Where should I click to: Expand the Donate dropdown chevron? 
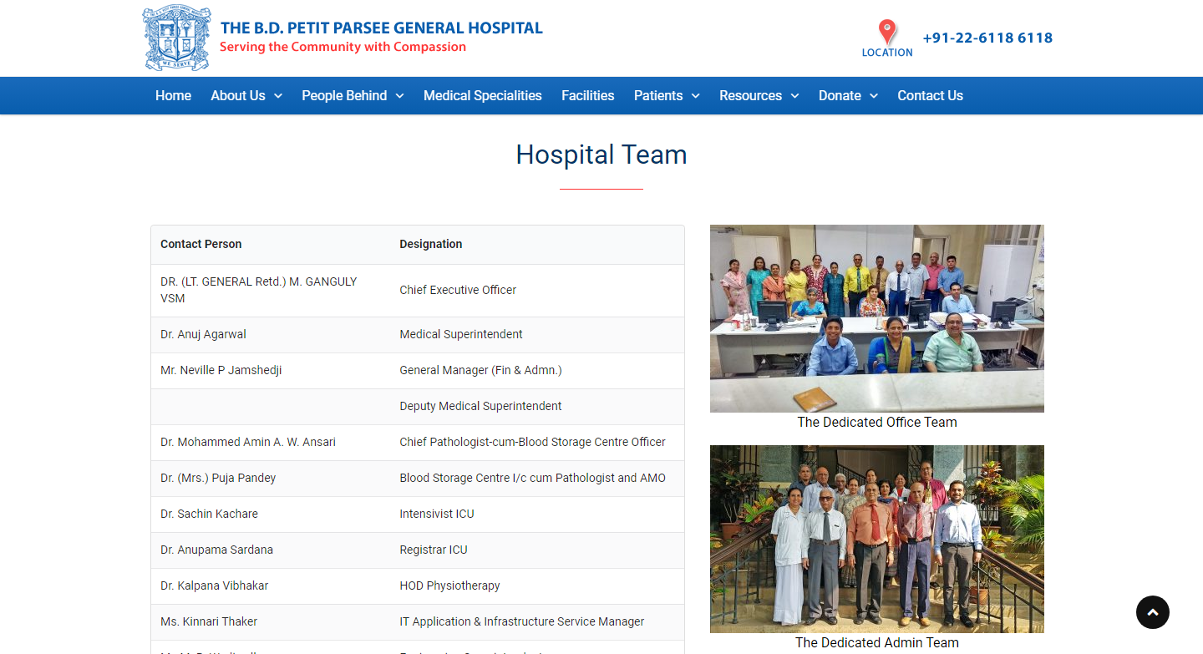[874, 96]
